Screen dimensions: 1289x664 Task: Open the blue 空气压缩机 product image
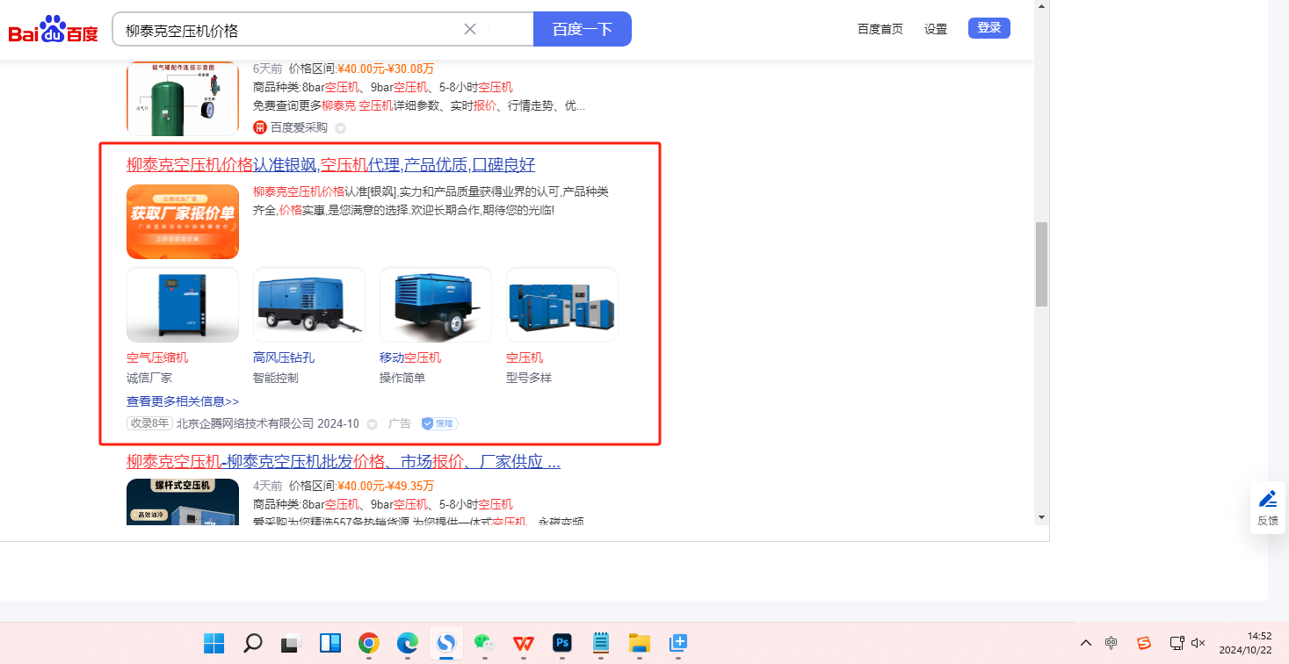183,305
